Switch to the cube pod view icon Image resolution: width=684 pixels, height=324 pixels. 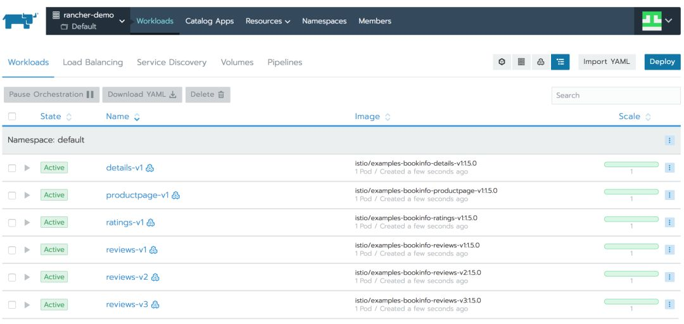pyautogui.click(x=502, y=62)
